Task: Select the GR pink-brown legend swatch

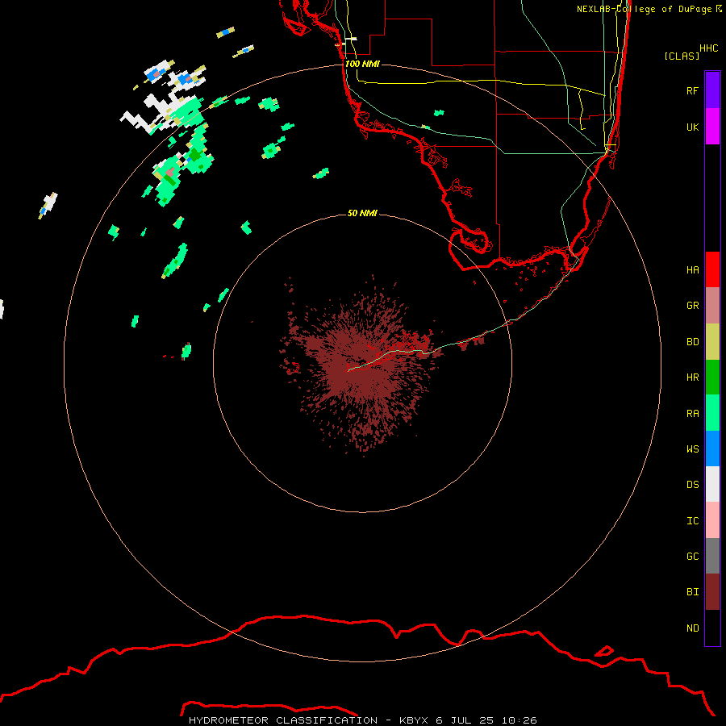Action: pyautogui.click(x=712, y=306)
